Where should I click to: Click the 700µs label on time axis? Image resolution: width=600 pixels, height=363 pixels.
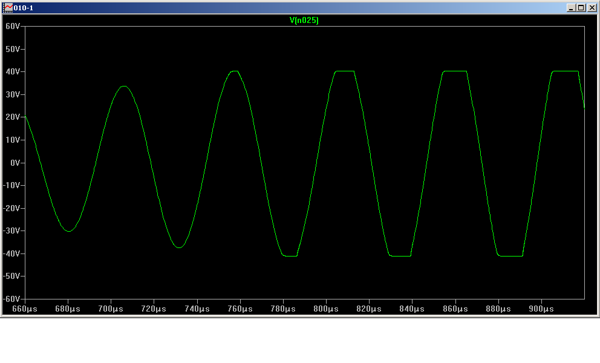(111, 309)
